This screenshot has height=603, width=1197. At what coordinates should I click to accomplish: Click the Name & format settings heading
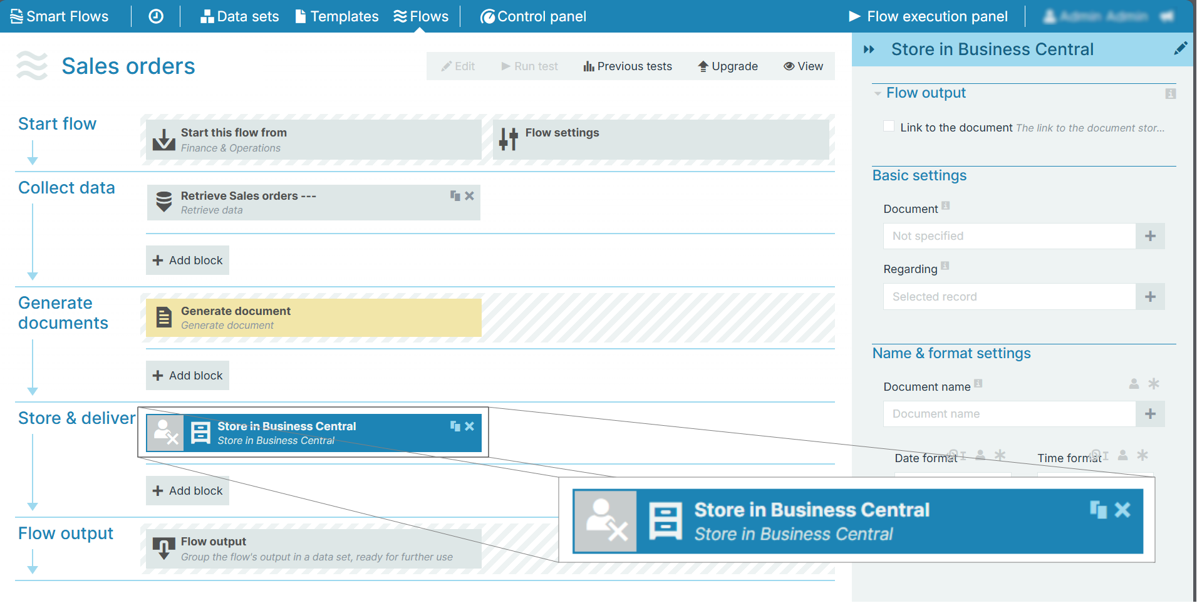coord(951,354)
